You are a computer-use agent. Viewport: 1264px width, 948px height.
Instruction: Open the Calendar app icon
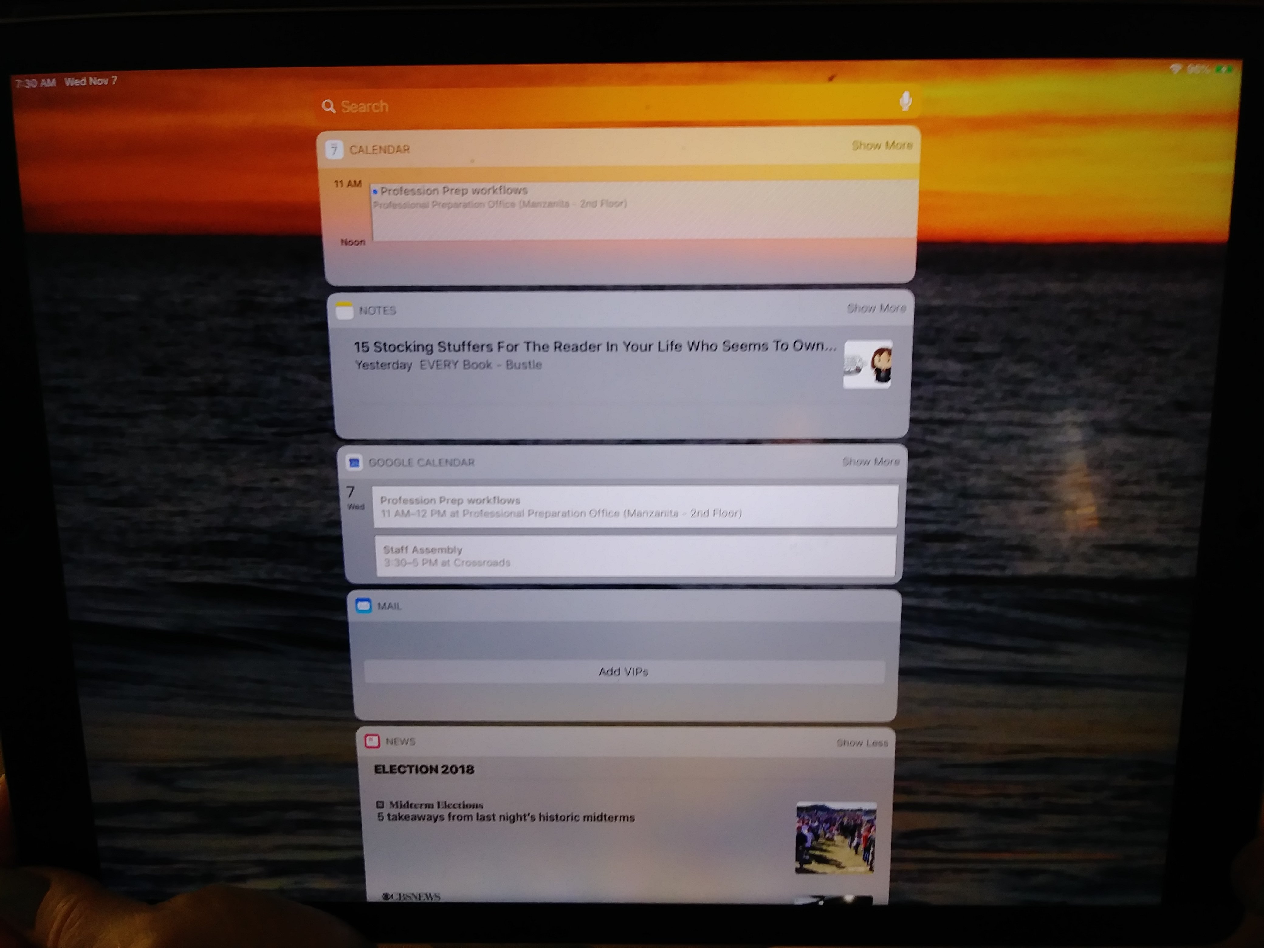(x=334, y=150)
